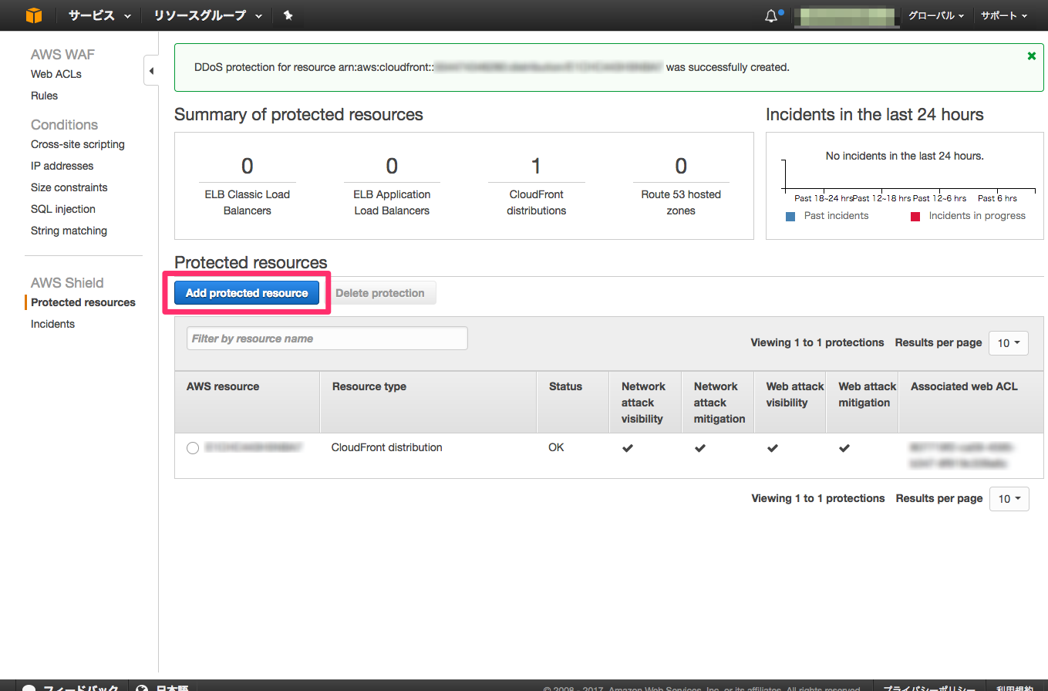Image resolution: width=1048 pixels, height=691 pixels.
Task: Click the feedback speech bubble icon
Action: click(29, 686)
